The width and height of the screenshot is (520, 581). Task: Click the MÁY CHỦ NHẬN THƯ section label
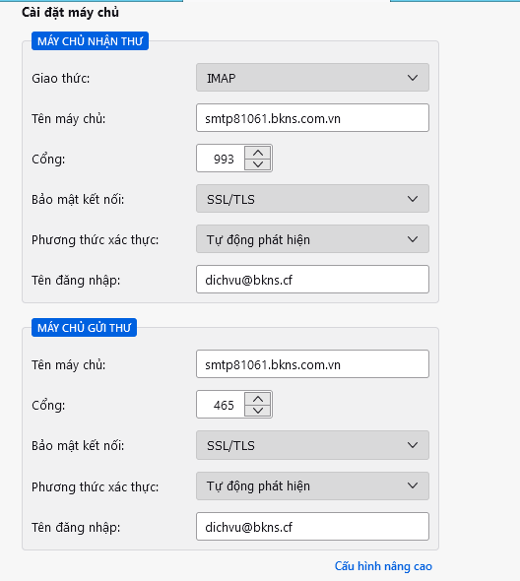pos(90,41)
